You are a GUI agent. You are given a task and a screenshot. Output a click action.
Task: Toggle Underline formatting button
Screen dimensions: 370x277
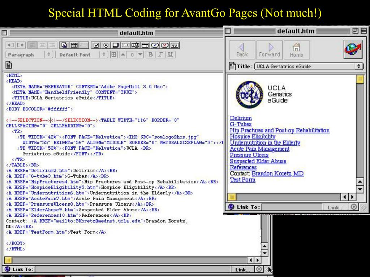click(x=170, y=55)
